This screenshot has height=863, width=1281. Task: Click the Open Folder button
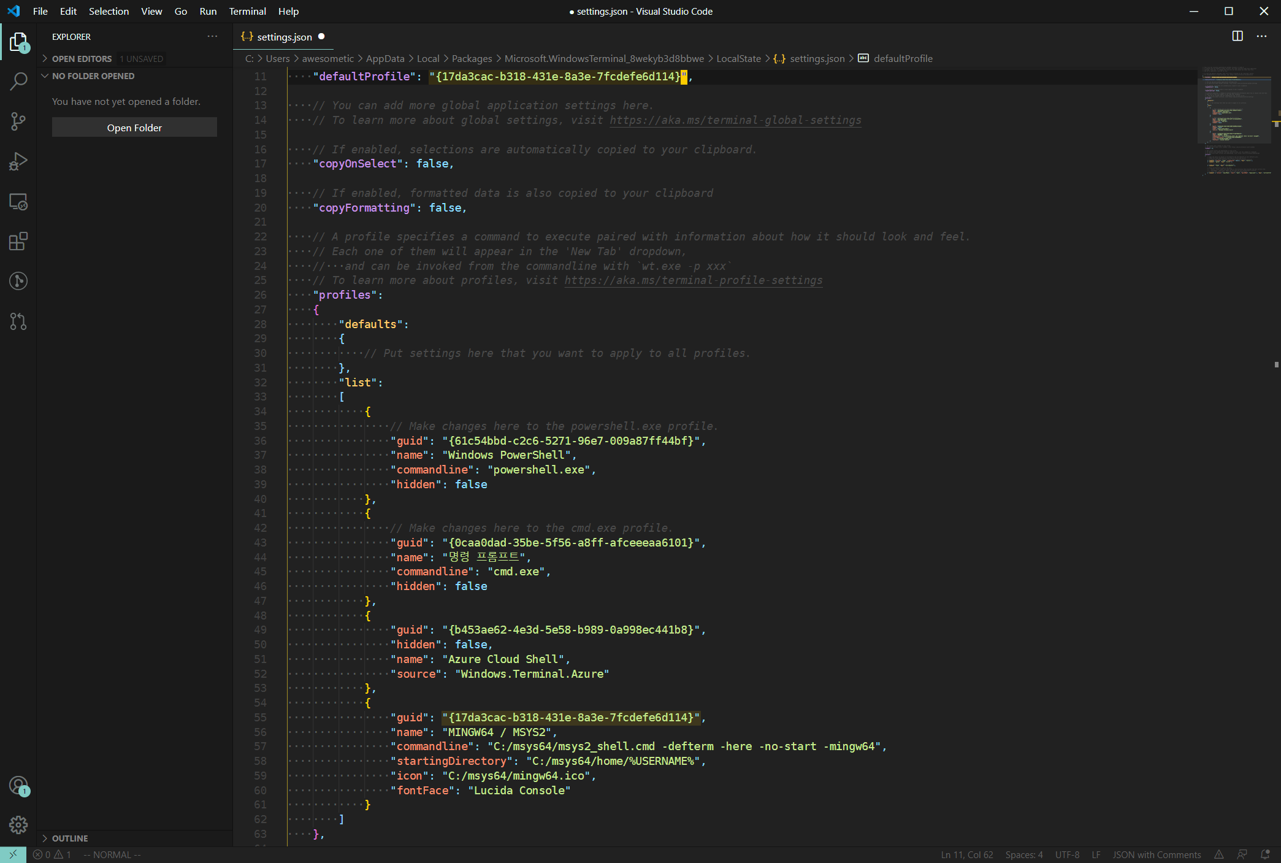coord(134,128)
